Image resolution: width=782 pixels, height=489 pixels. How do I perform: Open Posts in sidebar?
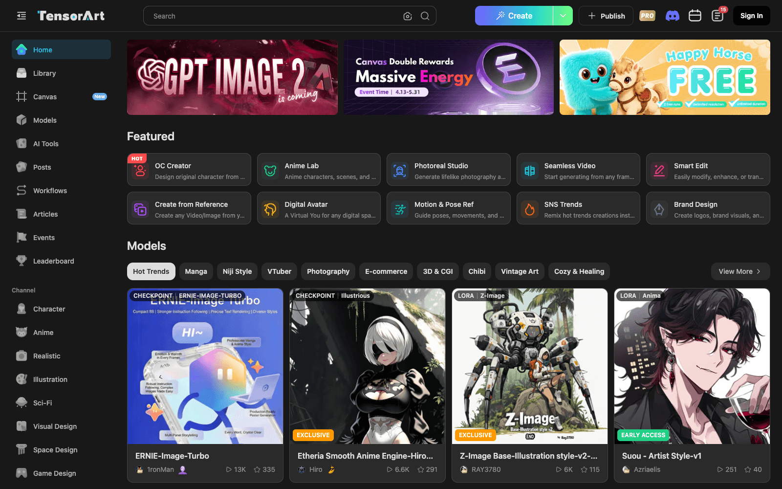61,167
